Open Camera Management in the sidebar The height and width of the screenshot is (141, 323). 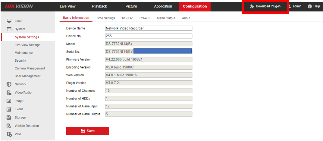(x=30, y=68)
